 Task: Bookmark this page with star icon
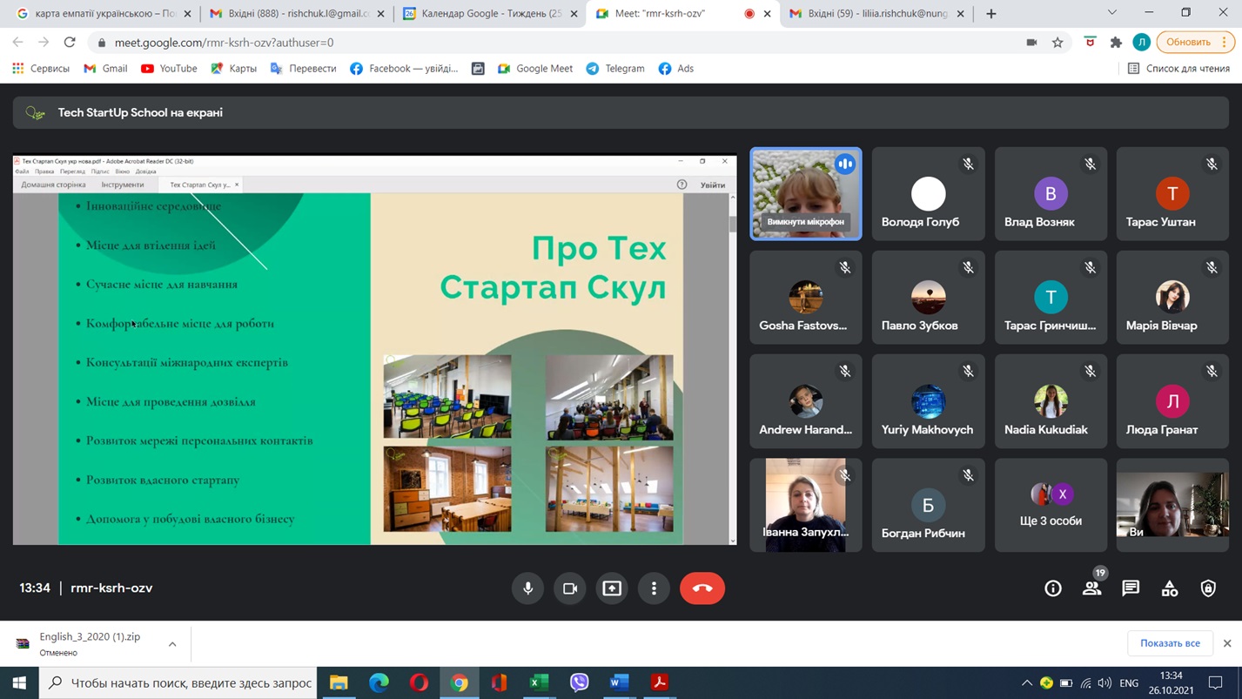tap(1057, 43)
